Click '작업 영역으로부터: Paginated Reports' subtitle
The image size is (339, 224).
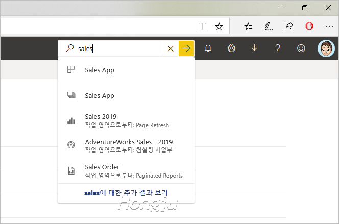click(x=134, y=176)
